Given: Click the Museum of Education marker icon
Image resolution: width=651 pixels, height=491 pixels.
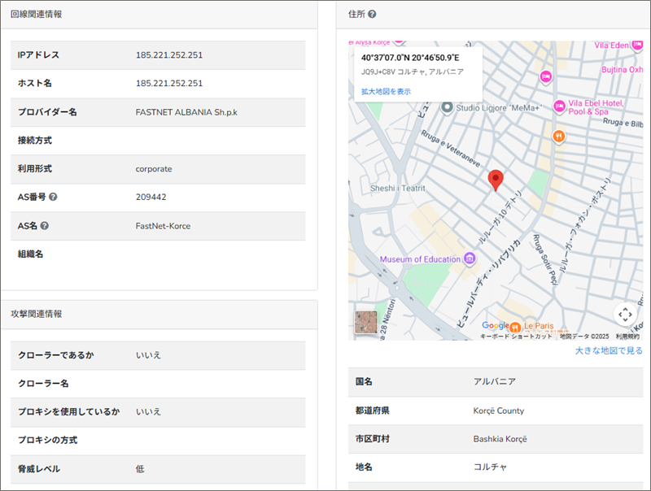Looking at the screenshot, I should (x=470, y=259).
